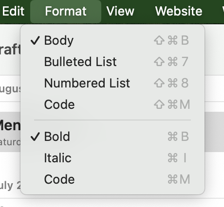
Task: Open the View menu
Action: 120,11
